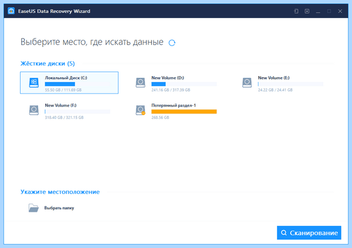352x248 pixels.
Task: Select the New Volume (F:) drive icon
Action: click(34, 110)
